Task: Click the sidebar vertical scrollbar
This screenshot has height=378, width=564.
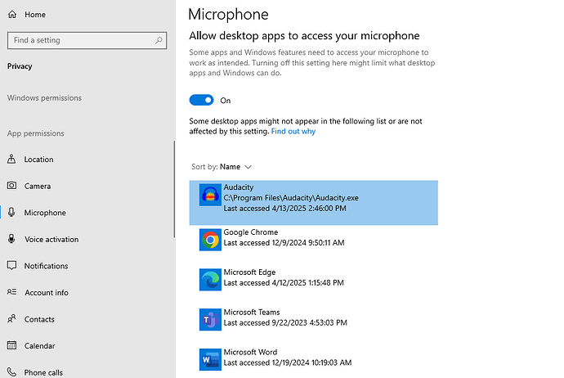Action: (174, 189)
